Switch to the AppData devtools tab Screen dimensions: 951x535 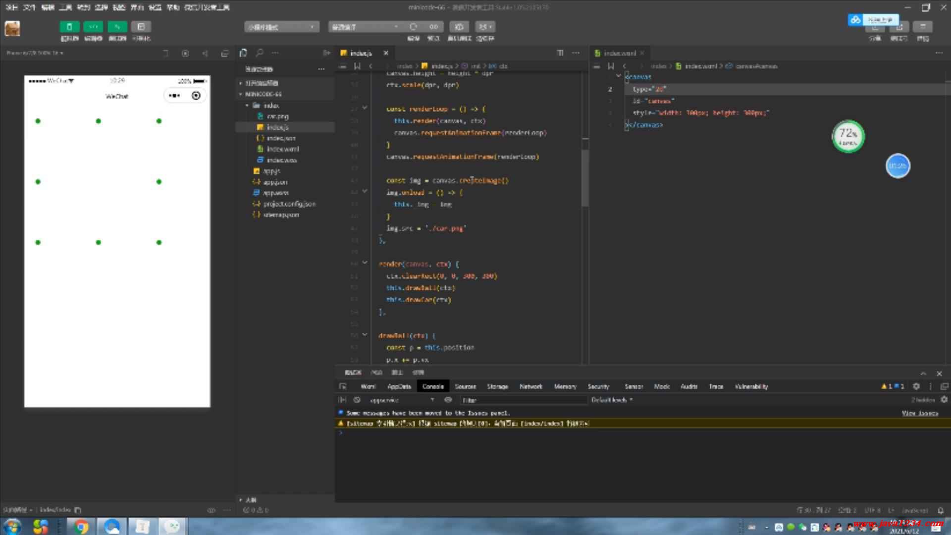tap(399, 386)
